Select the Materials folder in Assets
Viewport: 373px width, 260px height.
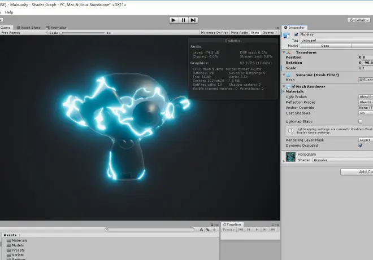(x=17, y=240)
